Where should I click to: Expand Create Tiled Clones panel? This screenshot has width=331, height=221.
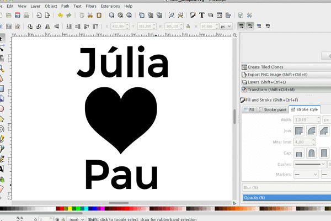tap(286, 67)
